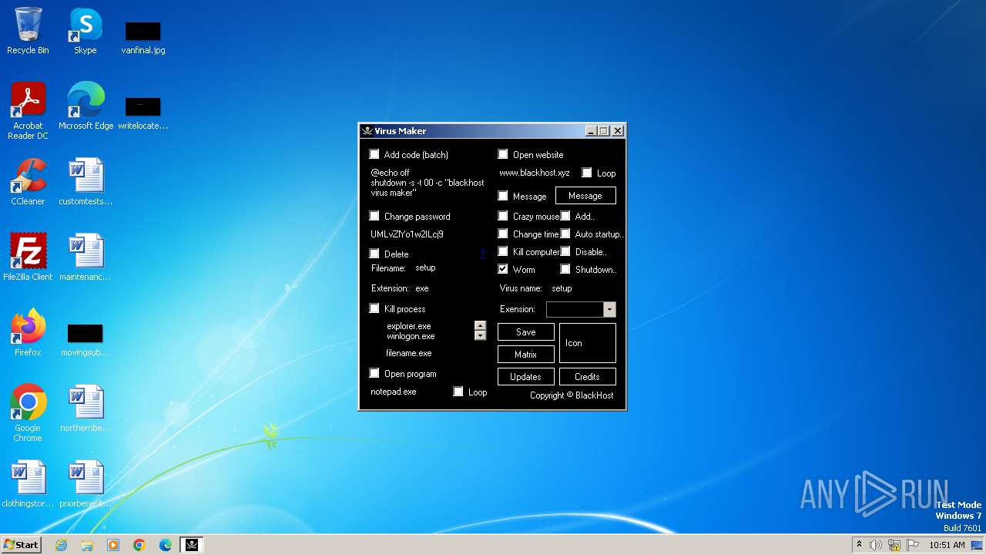The height and width of the screenshot is (555, 986).
Task: Open the Recycle Bin desktop icon
Action: pyautogui.click(x=28, y=31)
